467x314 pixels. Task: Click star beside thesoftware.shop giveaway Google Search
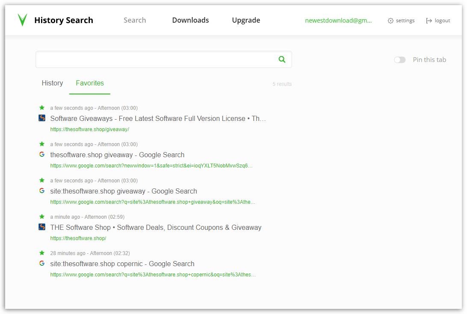pos(42,144)
